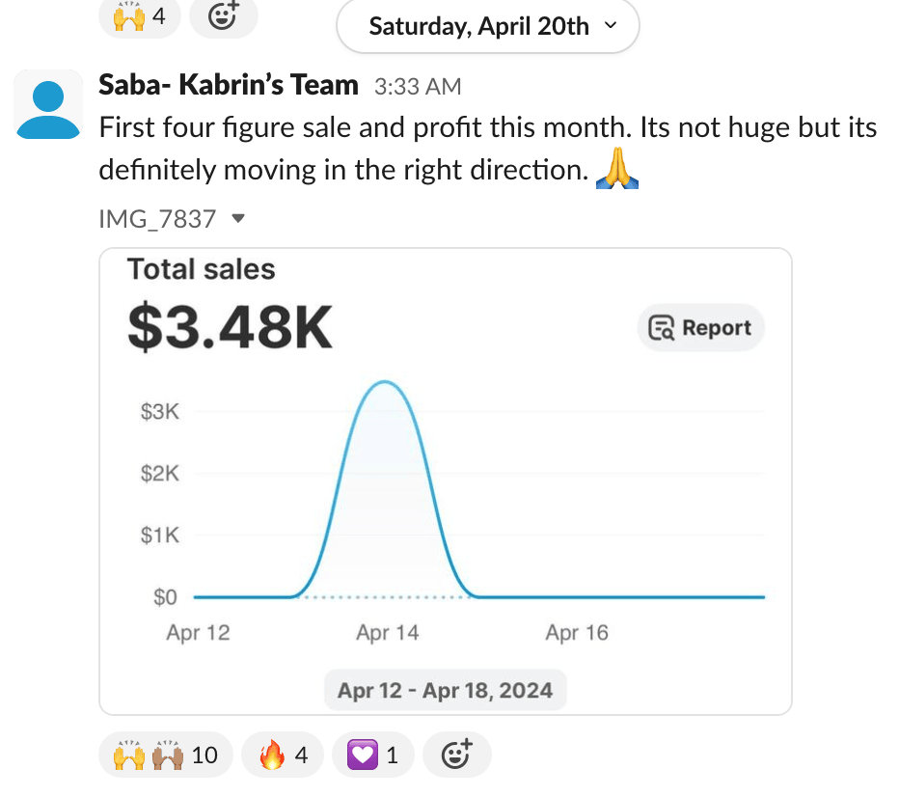Click the Report button in chart
Viewport: 899px width, 797px height.
(x=700, y=328)
